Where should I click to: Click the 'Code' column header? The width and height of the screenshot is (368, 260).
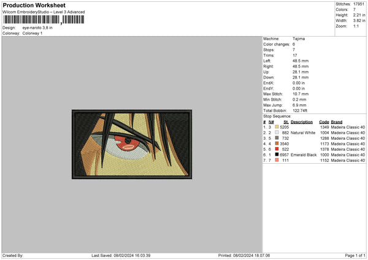324,122
